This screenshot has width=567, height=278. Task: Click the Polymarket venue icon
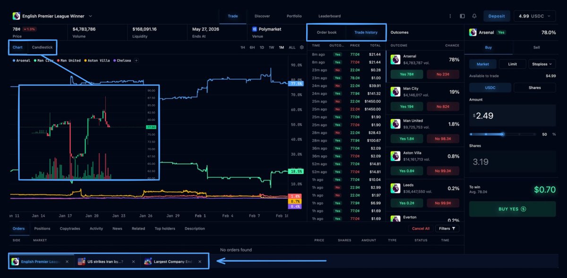pyautogui.click(x=254, y=29)
